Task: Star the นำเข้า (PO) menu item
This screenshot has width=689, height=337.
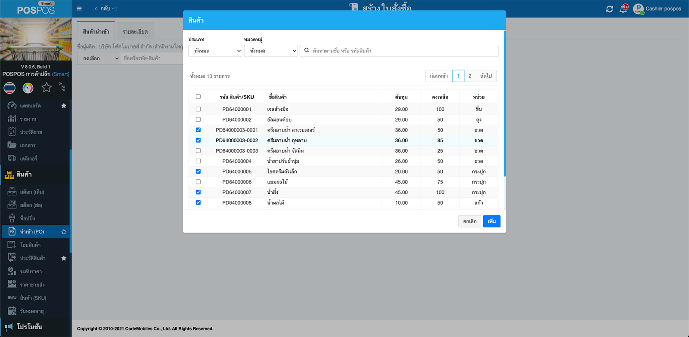Action: tap(64, 232)
